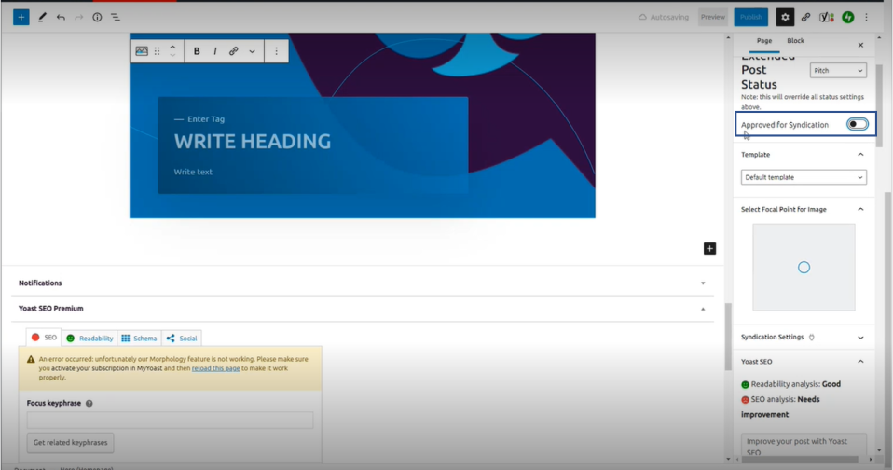Click the undo arrow in top toolbar
Image resolution: width=893 pixels, height=470 pixels.
[61, 17]
